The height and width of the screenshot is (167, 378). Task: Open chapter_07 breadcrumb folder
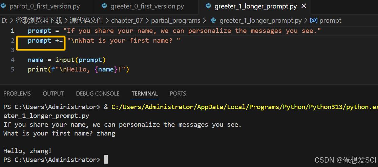point(127,20)
